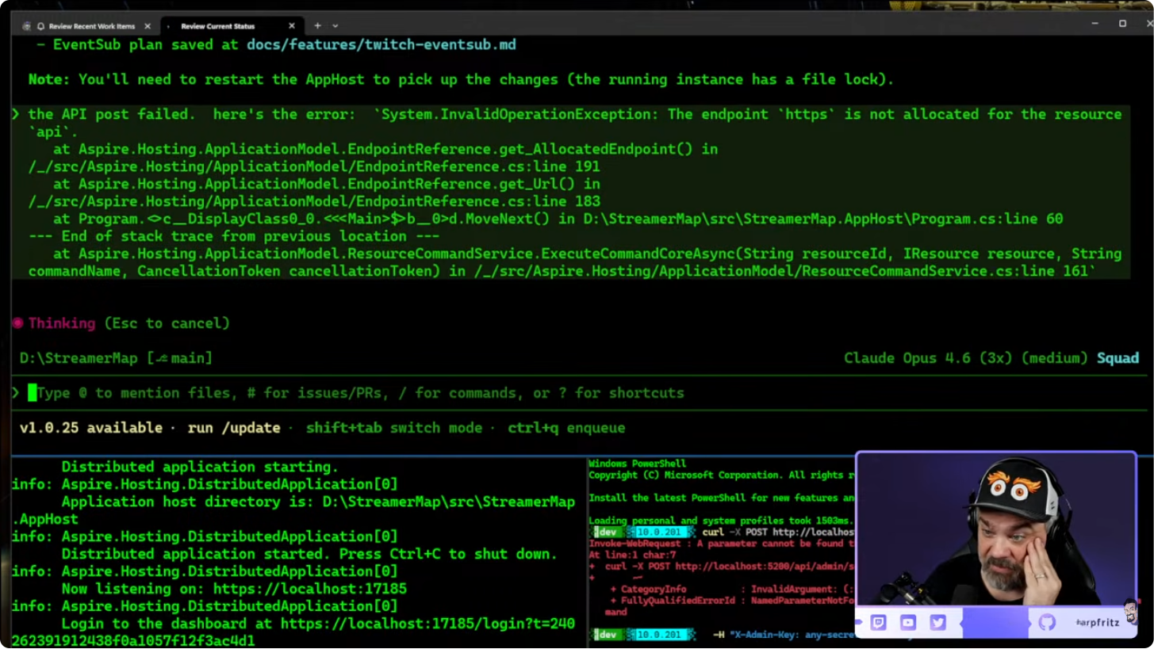Viewport: 1154px width, 649px height.
Task: Maximize the terminal window
Action: tap(1122, 24)
